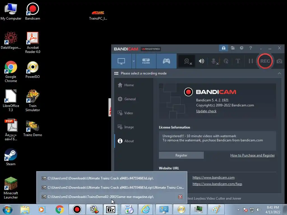Start recording with the REC button
Viewport: 287px width, 215px height.
pos(265,61)
